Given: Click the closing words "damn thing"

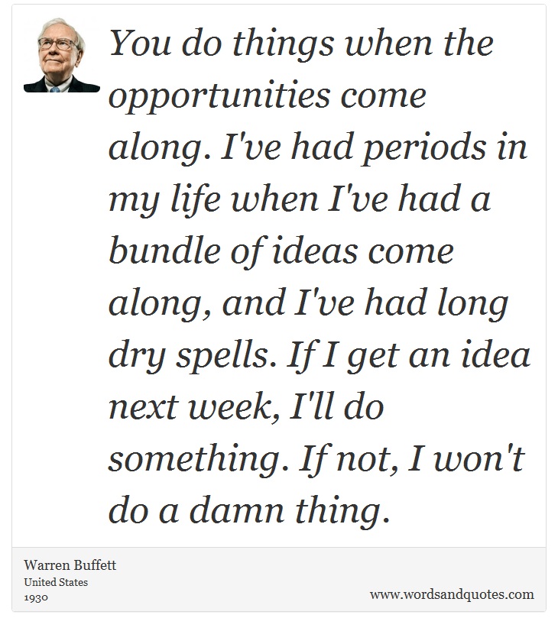Looking at the screenshot, I should pyautogui.click(x=290, y=511).
